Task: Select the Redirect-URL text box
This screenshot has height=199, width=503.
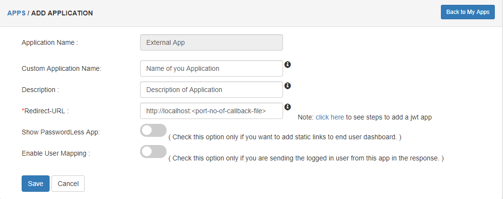Action: coord(211,111)
